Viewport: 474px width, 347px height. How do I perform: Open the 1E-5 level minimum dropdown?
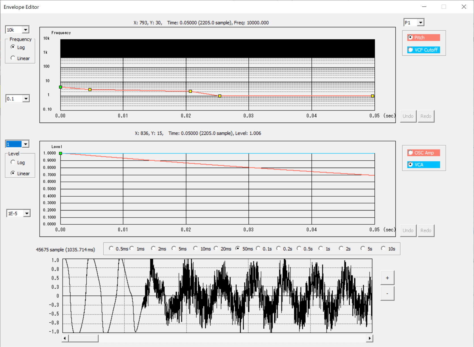tap(27, 213)
